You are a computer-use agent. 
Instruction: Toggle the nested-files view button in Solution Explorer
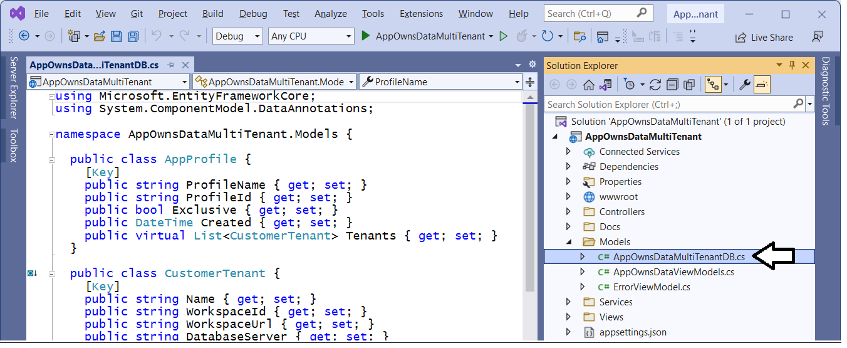pyautogui.click(x=712, y=85)
